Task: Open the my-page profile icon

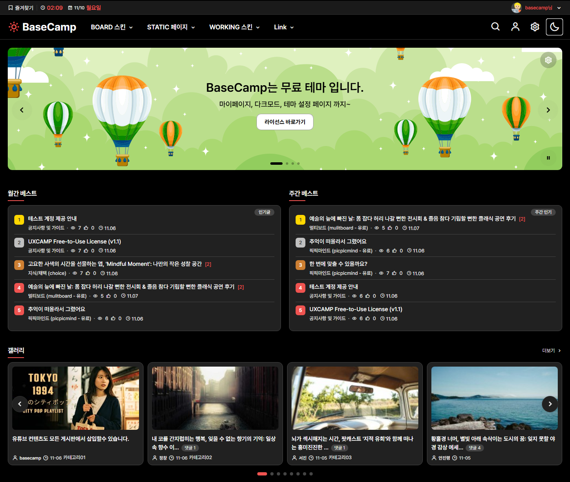Action: tap(515, 27)
